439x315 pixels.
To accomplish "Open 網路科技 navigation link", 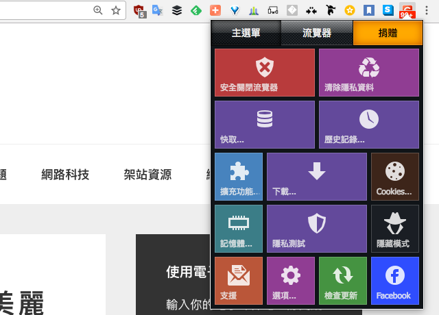I will (65, 175).
